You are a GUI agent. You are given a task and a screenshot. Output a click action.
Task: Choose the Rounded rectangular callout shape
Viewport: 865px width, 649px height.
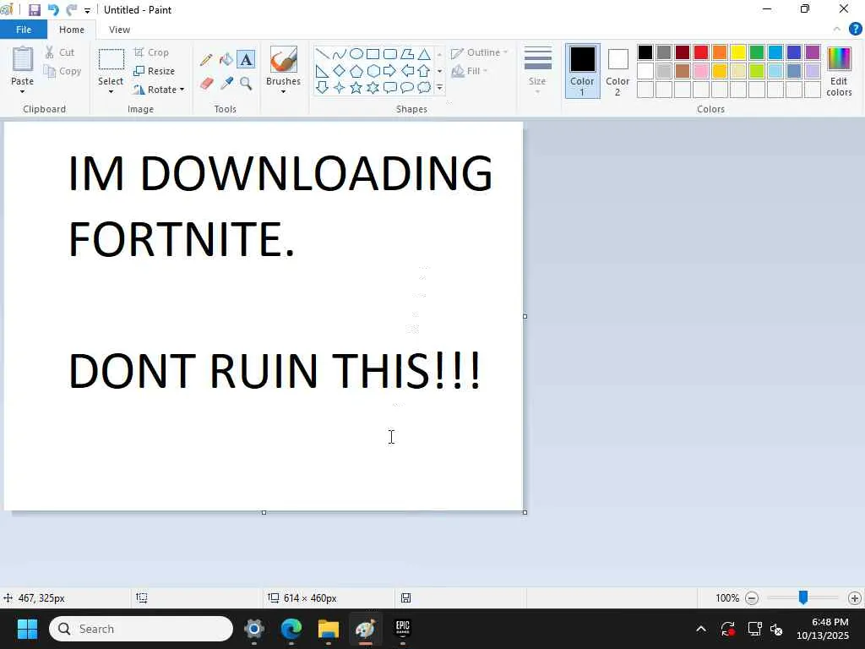tap(390, 87)
